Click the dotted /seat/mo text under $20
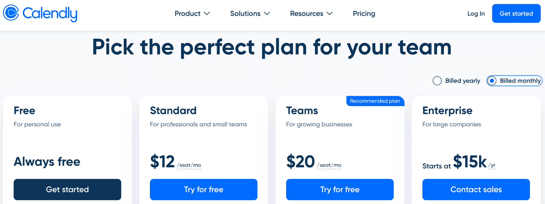This screenshot has width=545, height=204. [329, 165]
